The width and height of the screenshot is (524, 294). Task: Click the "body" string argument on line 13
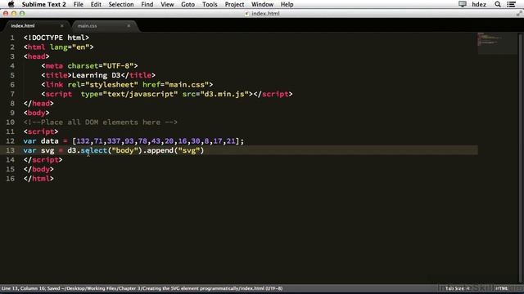tap(124, 150)
